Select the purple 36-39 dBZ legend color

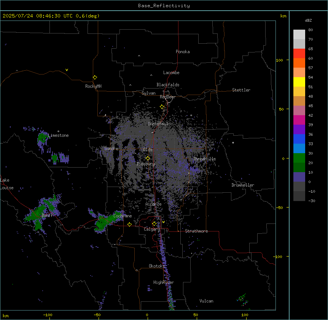299,130
